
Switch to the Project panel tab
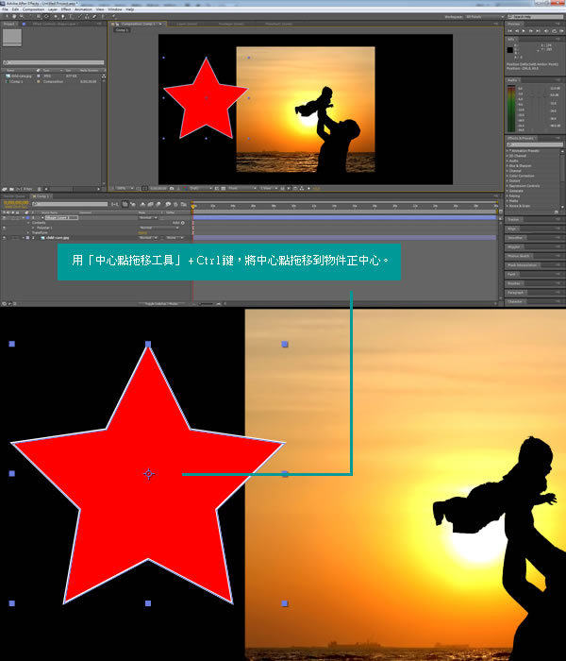tap(8, 24)
